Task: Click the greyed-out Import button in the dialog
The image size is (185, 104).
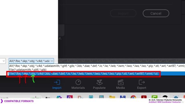Action: click(123, 13)
